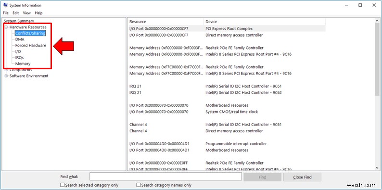Select the DMA category
Viewport: 382px width, 190px height.
click(x=20, y=39)
